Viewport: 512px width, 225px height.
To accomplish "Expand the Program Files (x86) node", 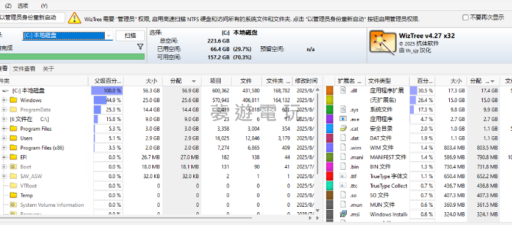I will pyautogui.click(x=4, y=148).
